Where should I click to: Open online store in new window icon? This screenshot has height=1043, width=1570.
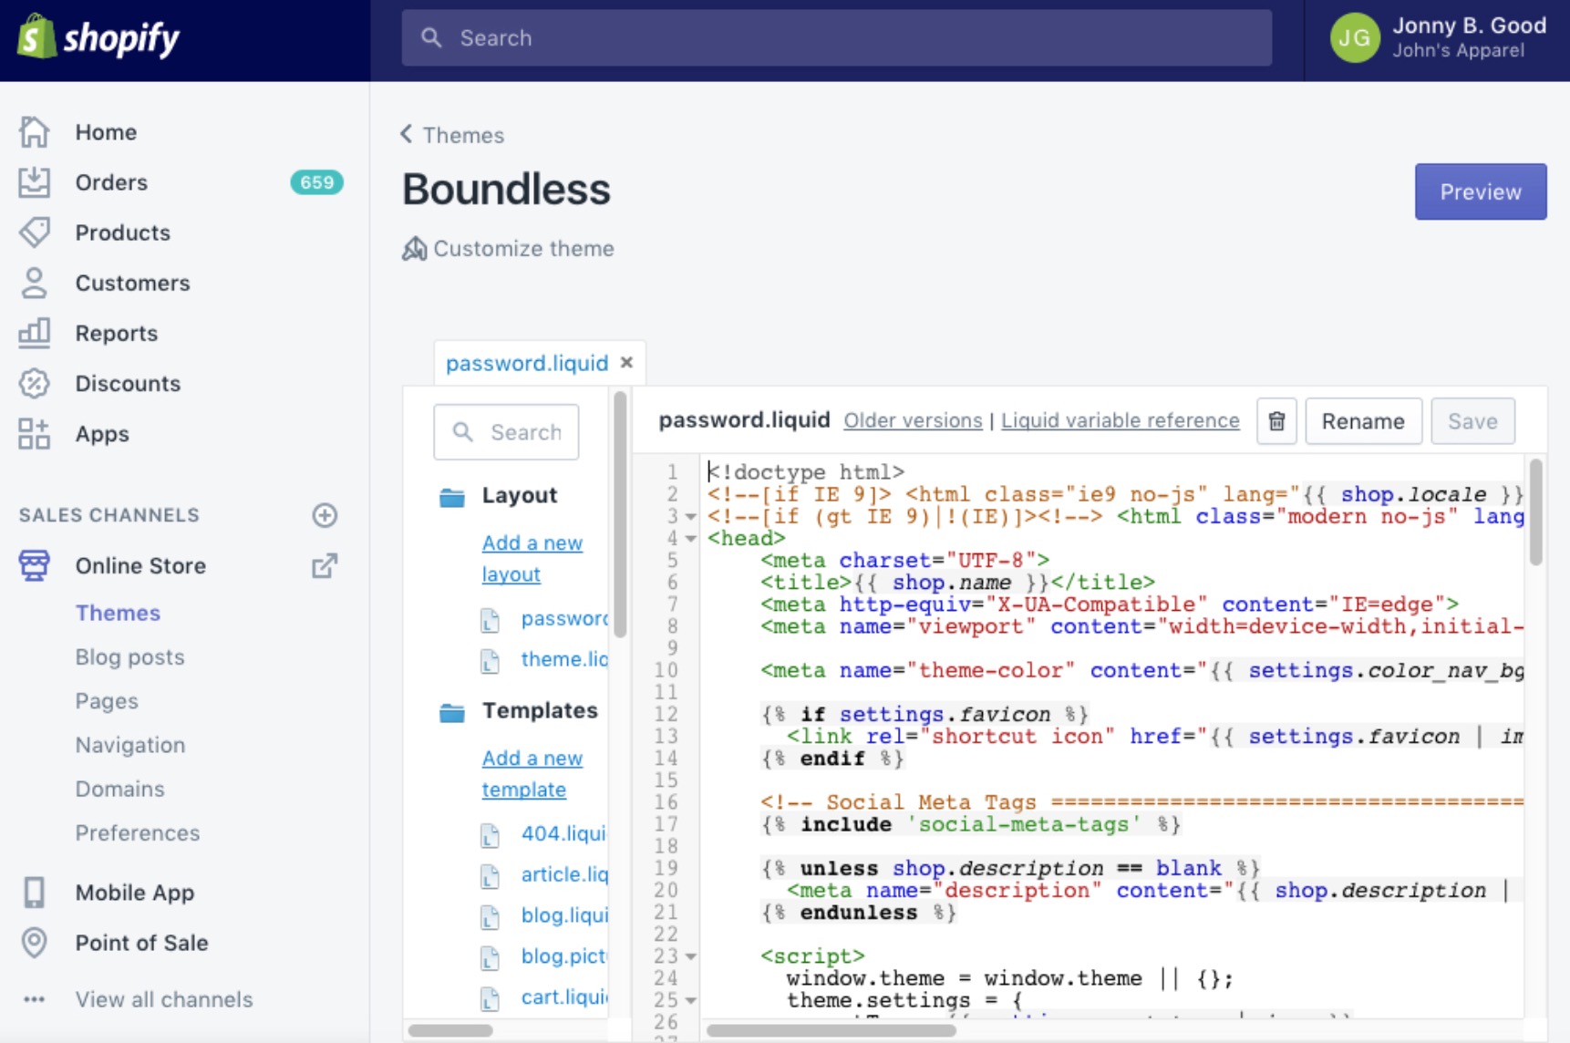(325, 565)
